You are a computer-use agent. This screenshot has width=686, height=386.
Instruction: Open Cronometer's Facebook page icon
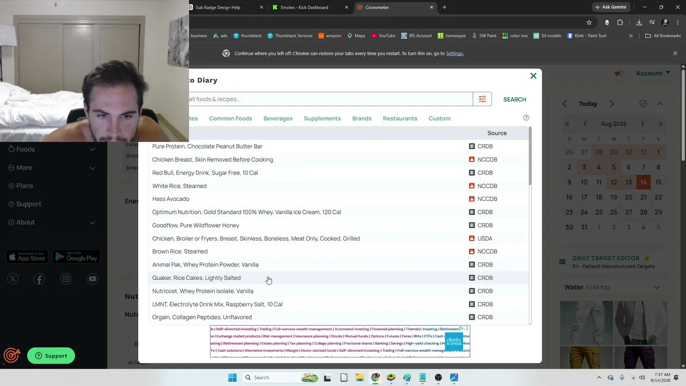pos(39,279)
